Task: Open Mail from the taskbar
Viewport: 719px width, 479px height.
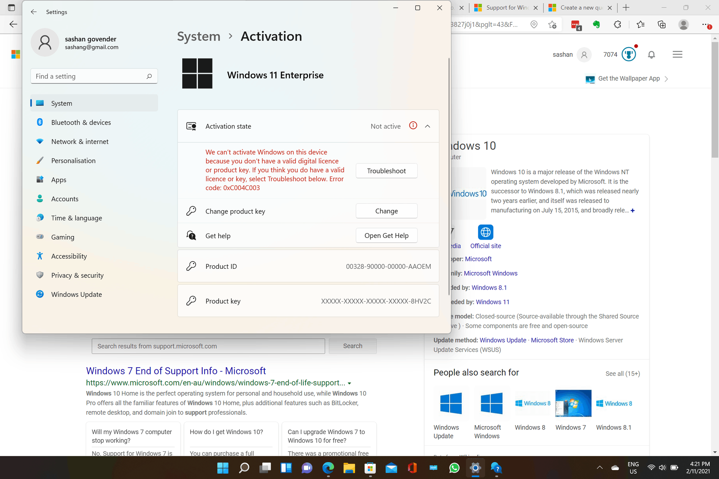Action: coord(391,468)
